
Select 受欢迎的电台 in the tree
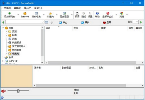[x=19, y=46]
